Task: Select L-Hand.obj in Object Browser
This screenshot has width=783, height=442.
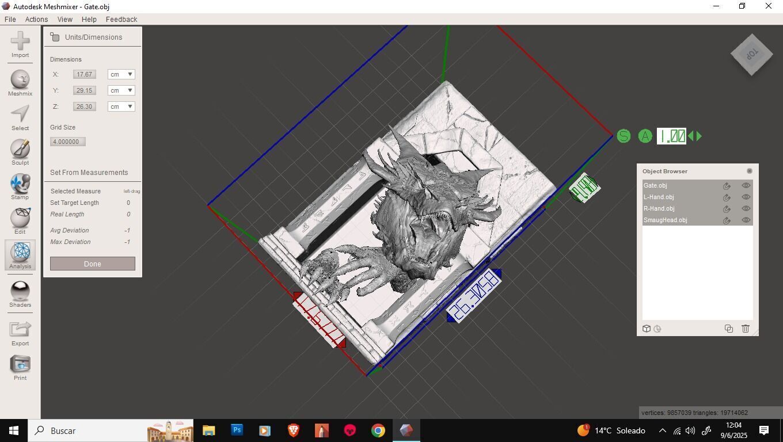Action: 698,197
